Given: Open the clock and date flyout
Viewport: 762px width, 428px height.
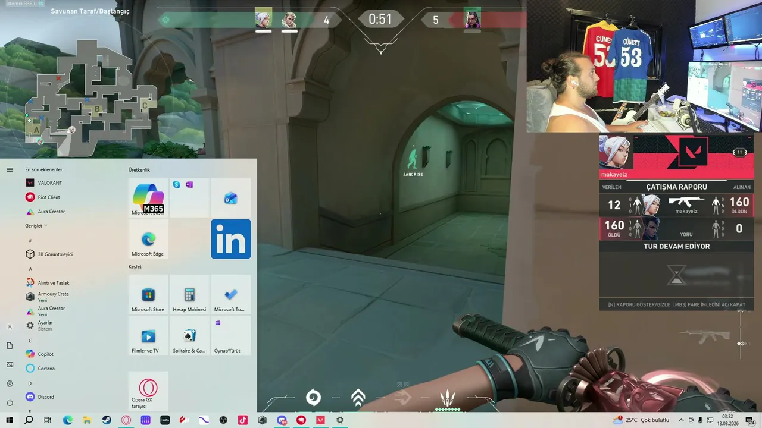Looking at the screenshot, I should (727, 420).
